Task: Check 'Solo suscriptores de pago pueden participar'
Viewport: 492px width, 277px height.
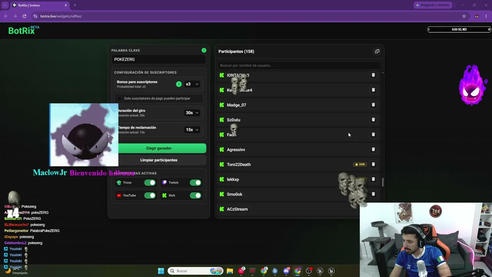Action: pyautogui.click(x=120, y=98)
